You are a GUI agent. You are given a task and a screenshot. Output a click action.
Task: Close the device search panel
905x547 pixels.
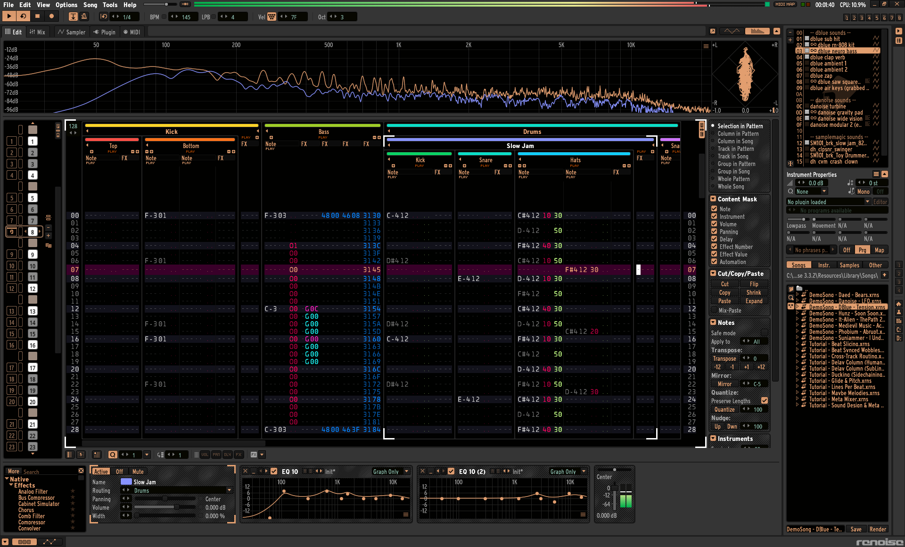point(81,471)
